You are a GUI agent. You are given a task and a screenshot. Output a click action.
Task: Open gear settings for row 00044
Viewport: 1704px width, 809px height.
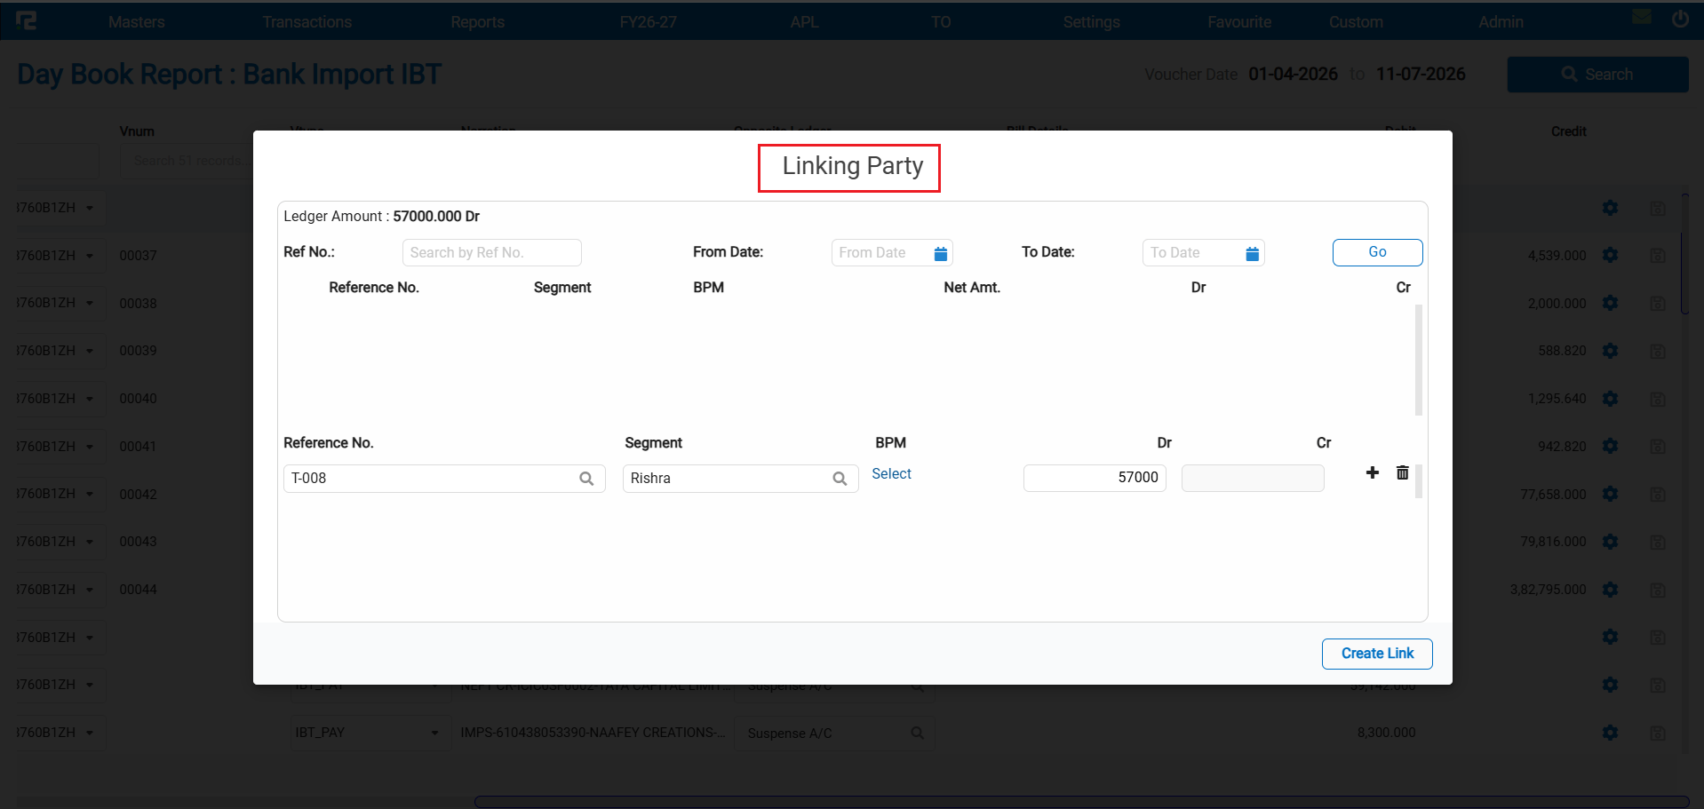click(x=1610, y=590)
